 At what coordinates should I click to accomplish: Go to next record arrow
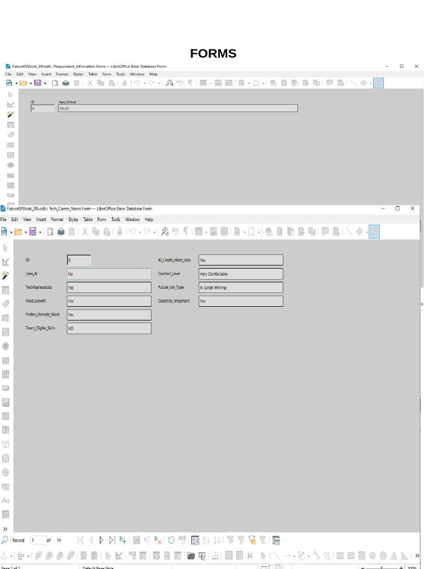click(x=101, y=540)
